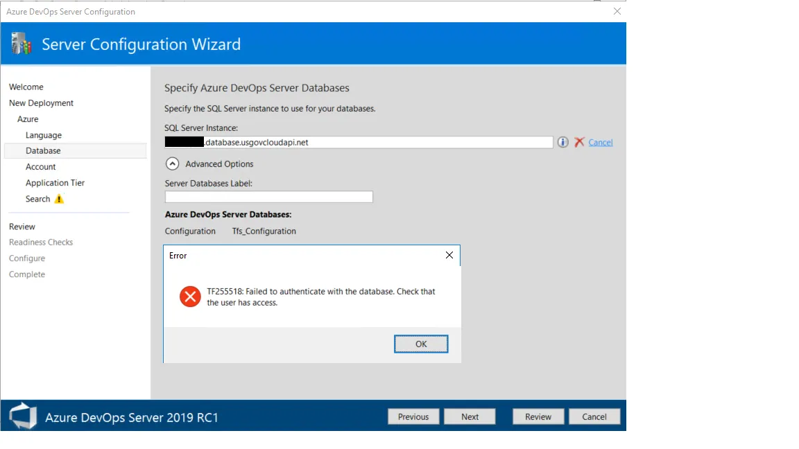Click the red error icon in the dialog
The height and width of the screenshot is (449, 799).
click(190, 297)
